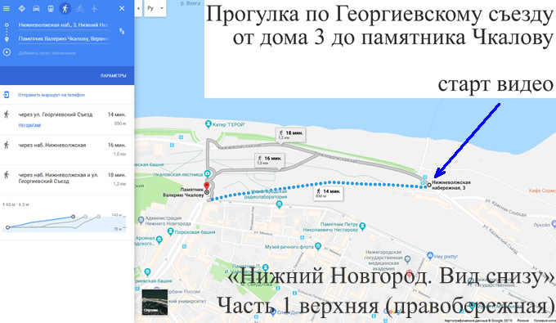Viewport: 556px width, 323px height.
Task: Select the walking travel mode icon
Action: 65,8
